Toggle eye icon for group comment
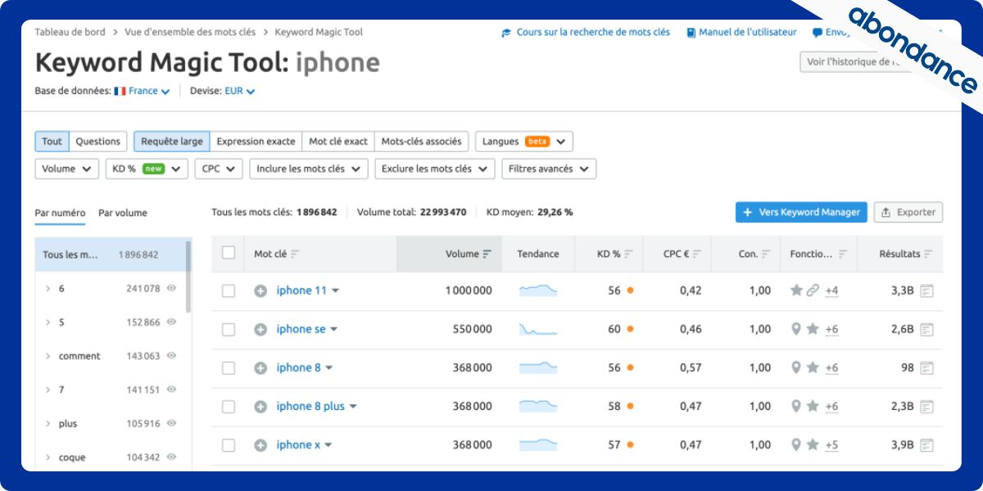This screenshot has width=983, height=491. [x=172, y=356]
